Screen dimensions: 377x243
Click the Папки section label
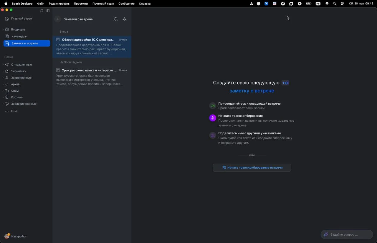tap(9, 57)
